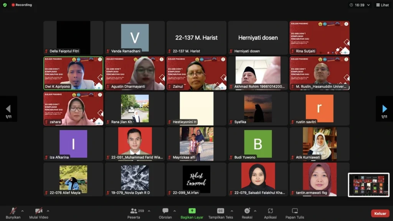Image resolution: width=393 pixels, height=221 pixels.
Task: Click the muted mic icon beside Syafika
Action: [231, 122]
